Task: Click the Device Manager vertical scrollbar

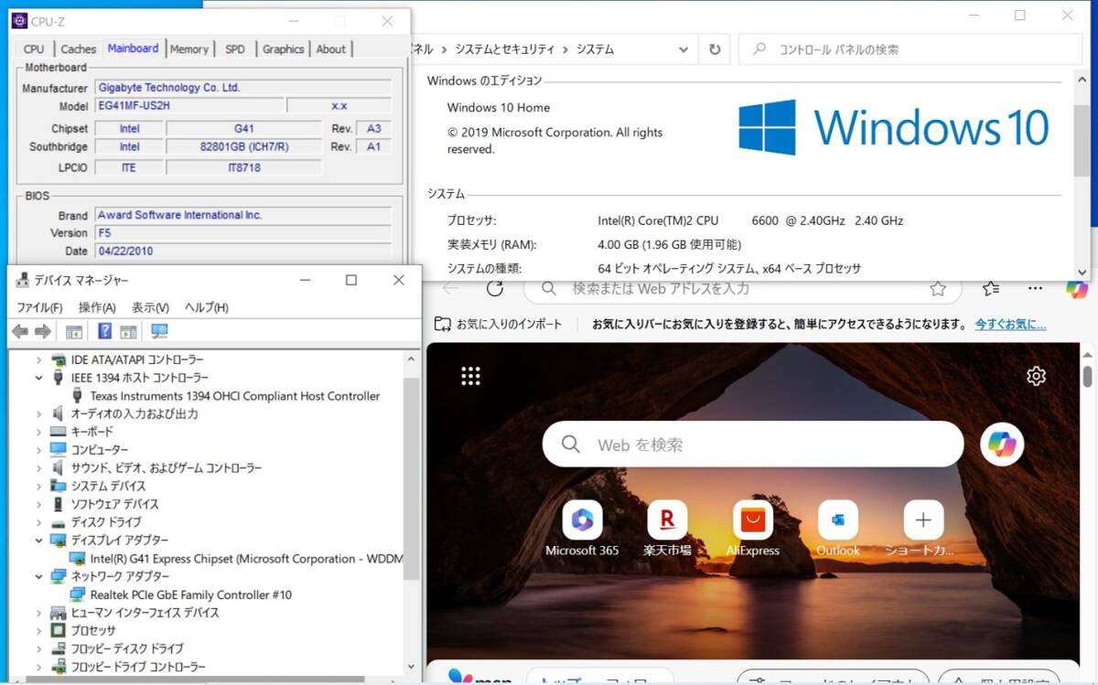Action: tap(411, 511)
